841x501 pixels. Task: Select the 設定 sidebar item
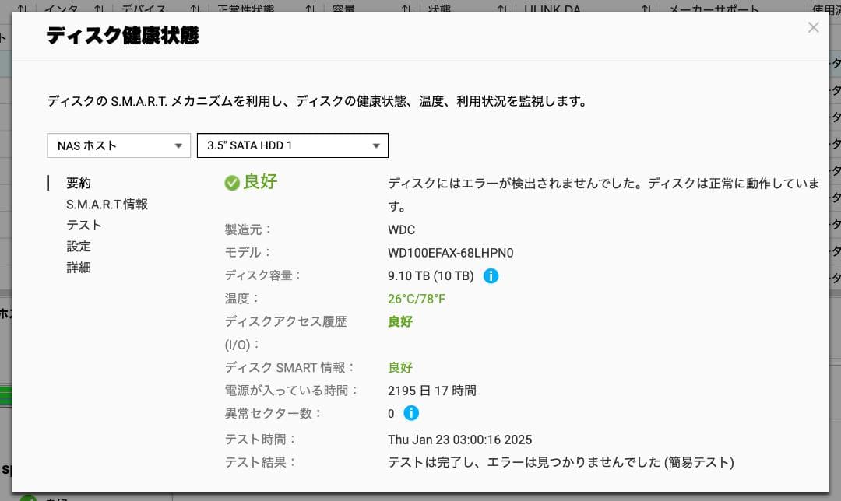click(79, 246)
